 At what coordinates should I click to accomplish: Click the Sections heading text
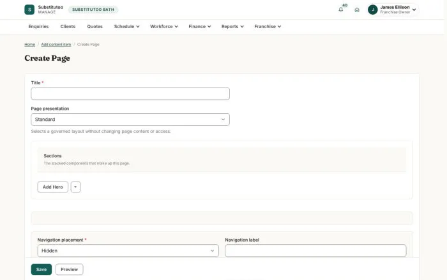point(52,155)
